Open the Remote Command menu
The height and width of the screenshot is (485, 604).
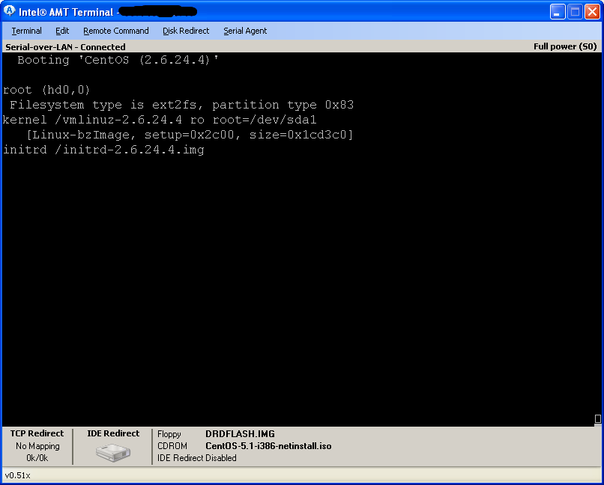[116, 31]
